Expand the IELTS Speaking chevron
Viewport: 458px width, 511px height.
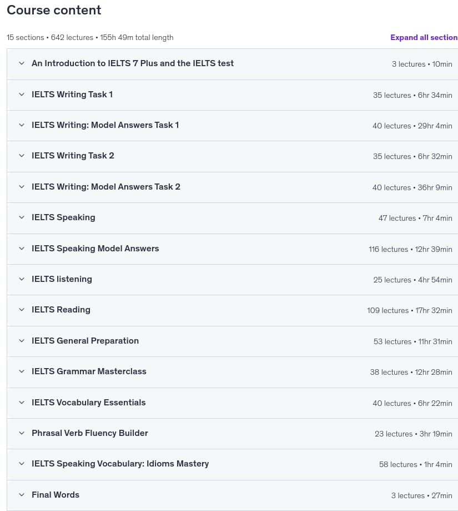point(22,217)
